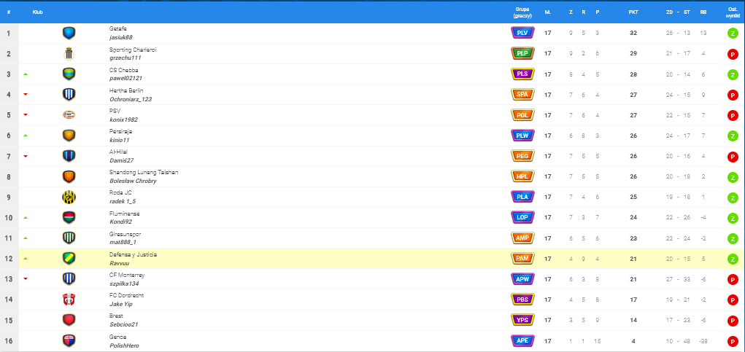Open manager profile jasiuk88
745x352 pixels.
tap(121, 37)
